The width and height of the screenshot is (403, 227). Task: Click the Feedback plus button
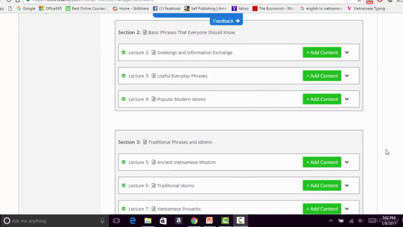226,21
